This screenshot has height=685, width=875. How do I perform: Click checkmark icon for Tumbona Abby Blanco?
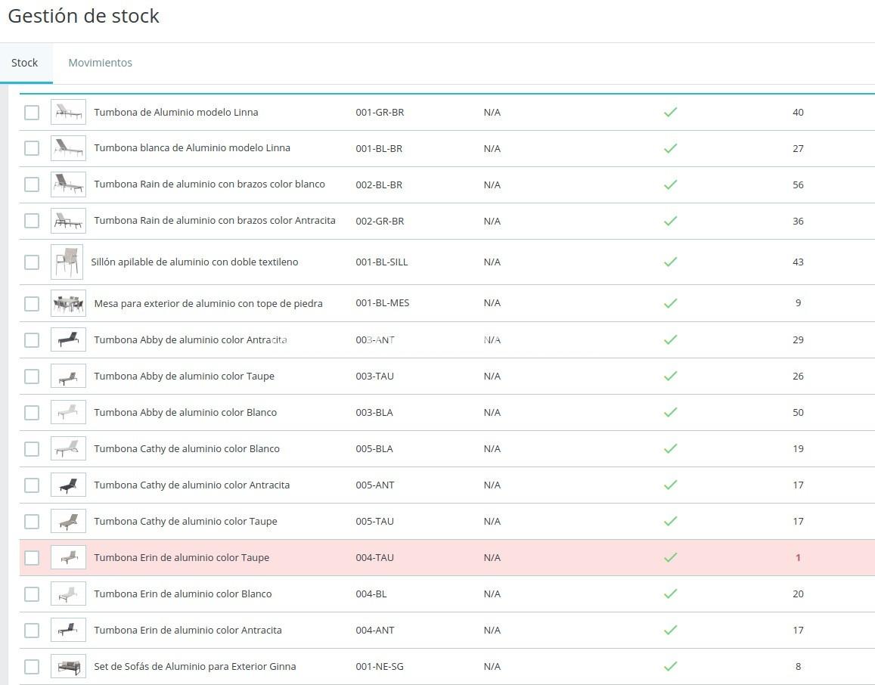pos(670,412)
